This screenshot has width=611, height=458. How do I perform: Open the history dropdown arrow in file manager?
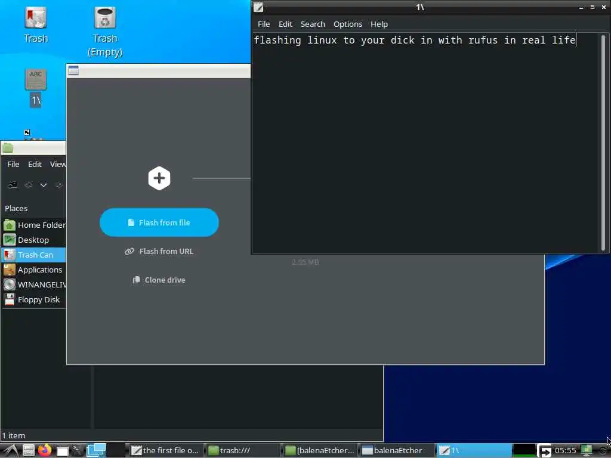coord(43,185)
